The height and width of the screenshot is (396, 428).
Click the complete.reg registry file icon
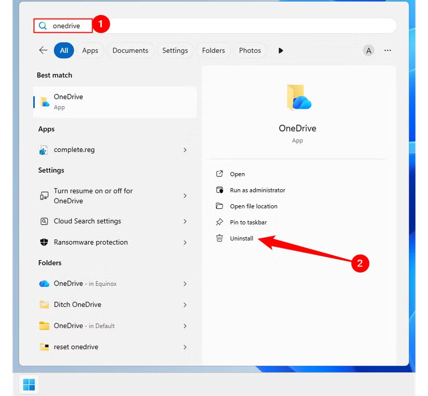pyautogui.click(x=44, y=149)
